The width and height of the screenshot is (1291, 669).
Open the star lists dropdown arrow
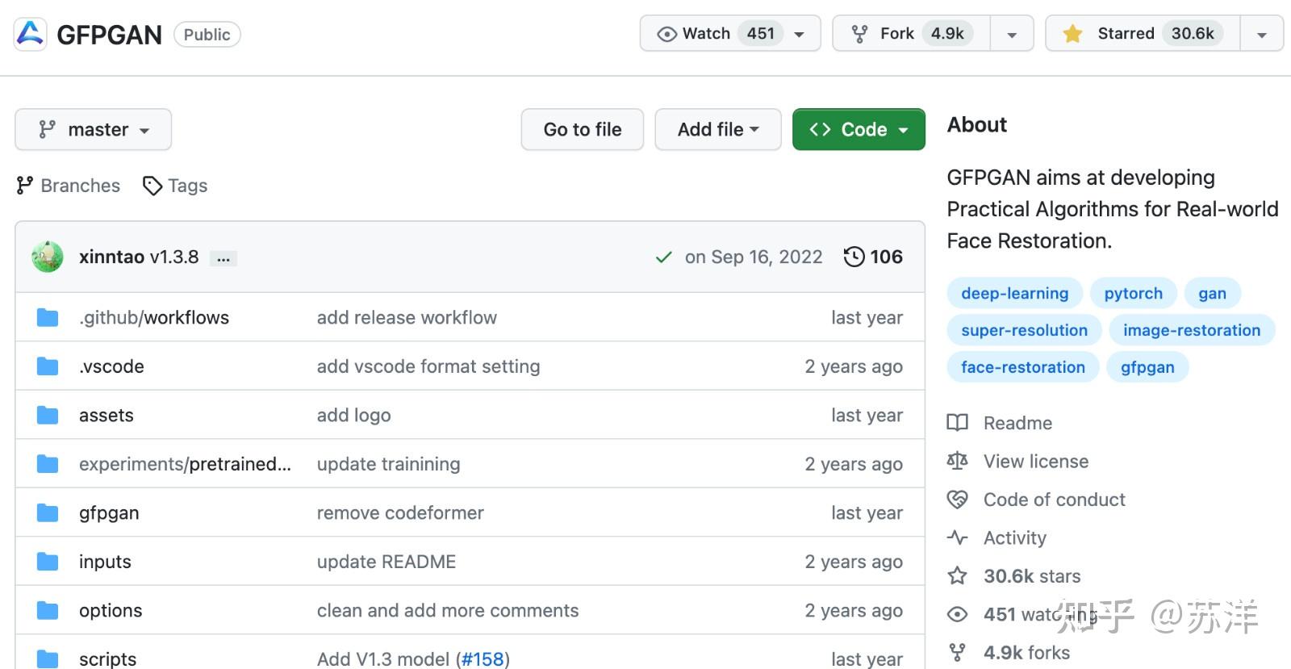1261,35
